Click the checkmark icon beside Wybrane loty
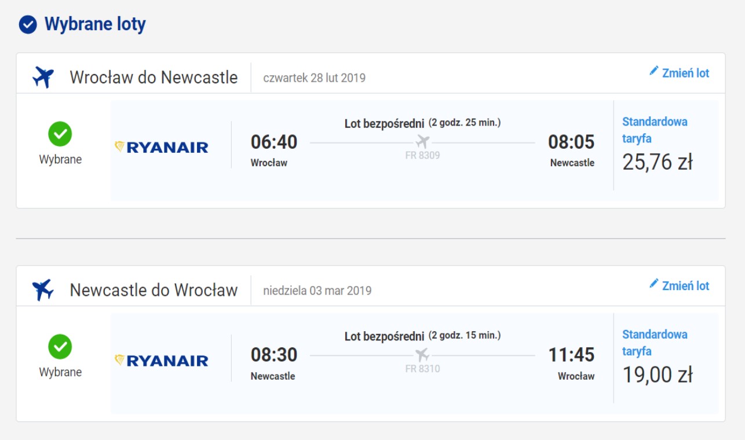This screenshot has width=745, height=440. [28, 25]
